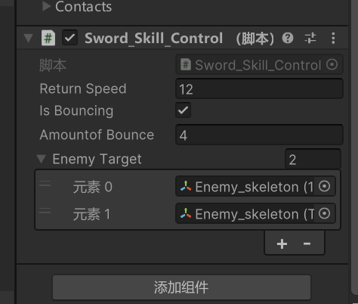Viewport: 358px width, 304px height.
Task: Collapse the Sword_Skill_Control component foldout
Action: (x=28, y=39)
